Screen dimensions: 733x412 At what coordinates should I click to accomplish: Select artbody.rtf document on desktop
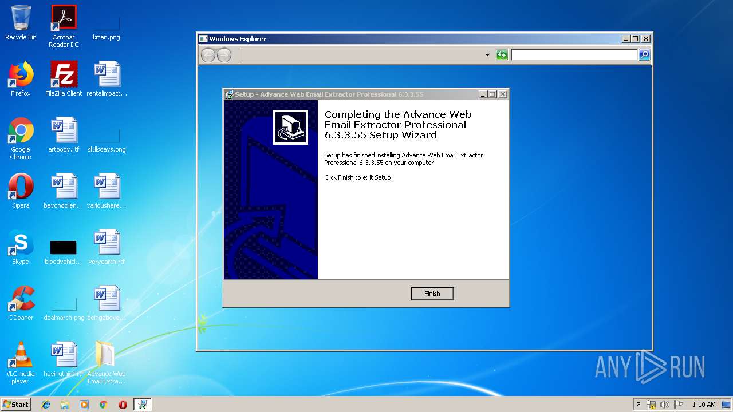click(64, 135)
